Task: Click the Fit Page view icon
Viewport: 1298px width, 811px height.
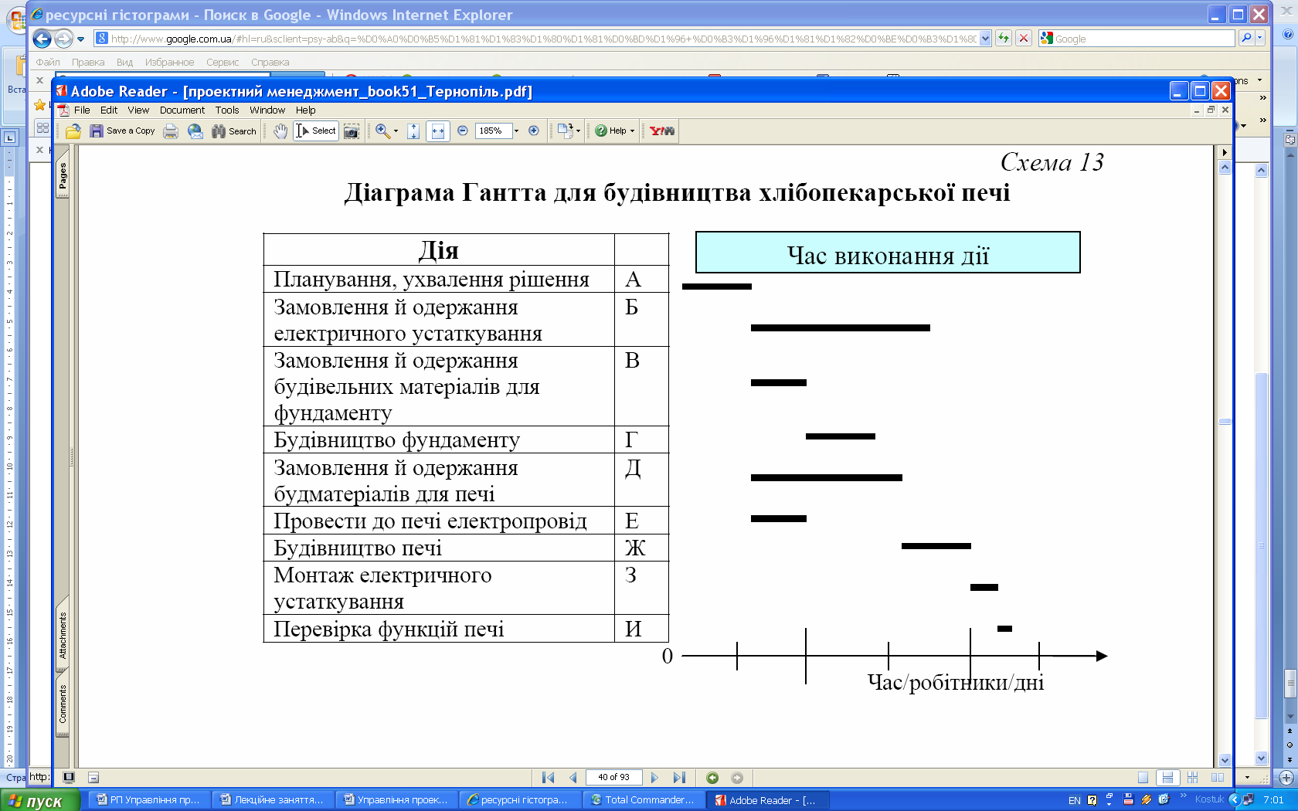Action: tap(413, 131)
